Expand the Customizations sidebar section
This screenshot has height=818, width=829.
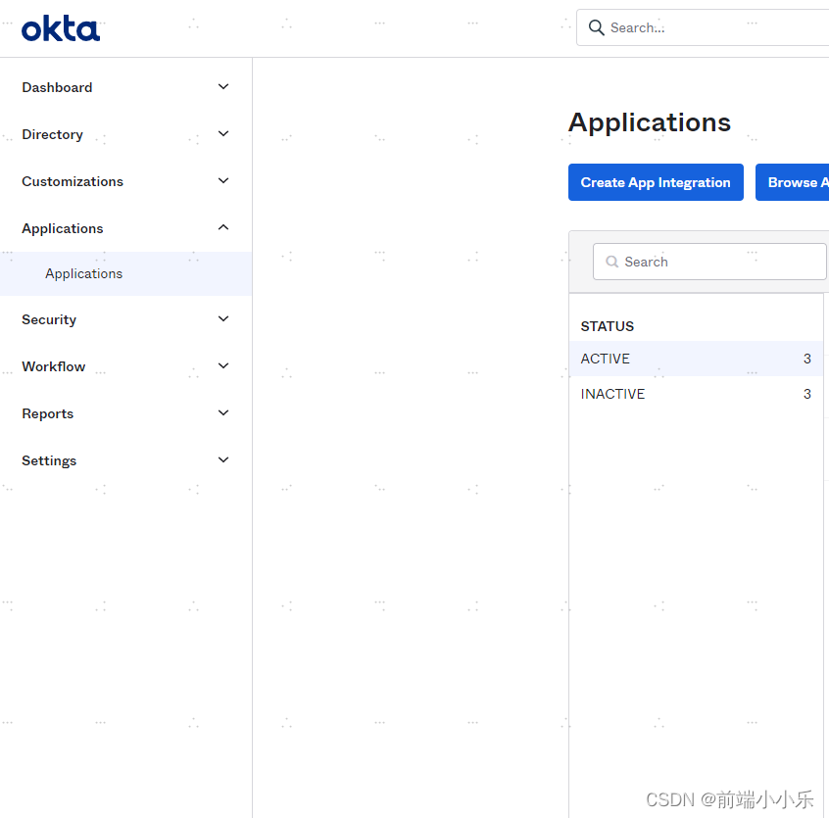coord(223,181)
